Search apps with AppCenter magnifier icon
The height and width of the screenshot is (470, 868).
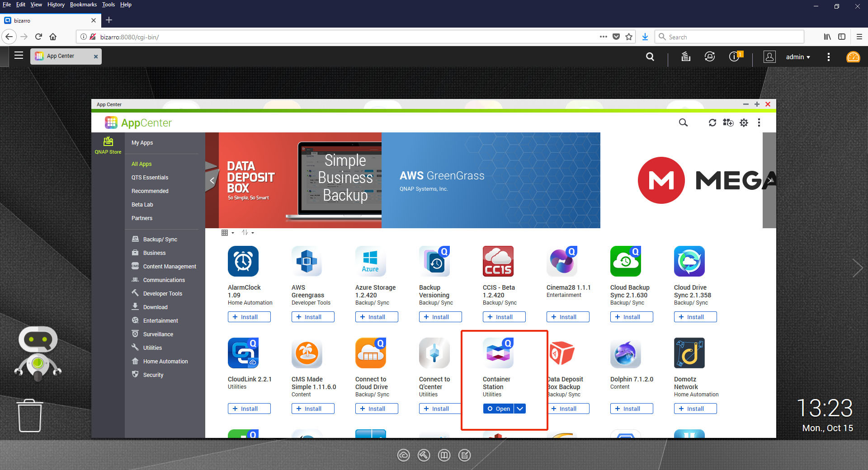coord(683,122)
